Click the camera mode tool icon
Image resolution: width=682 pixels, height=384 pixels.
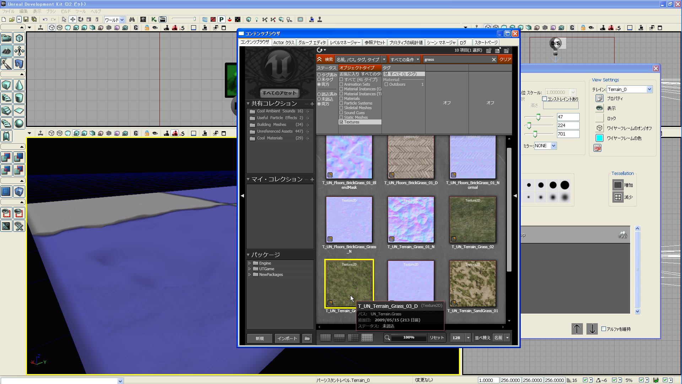[6, 38]
